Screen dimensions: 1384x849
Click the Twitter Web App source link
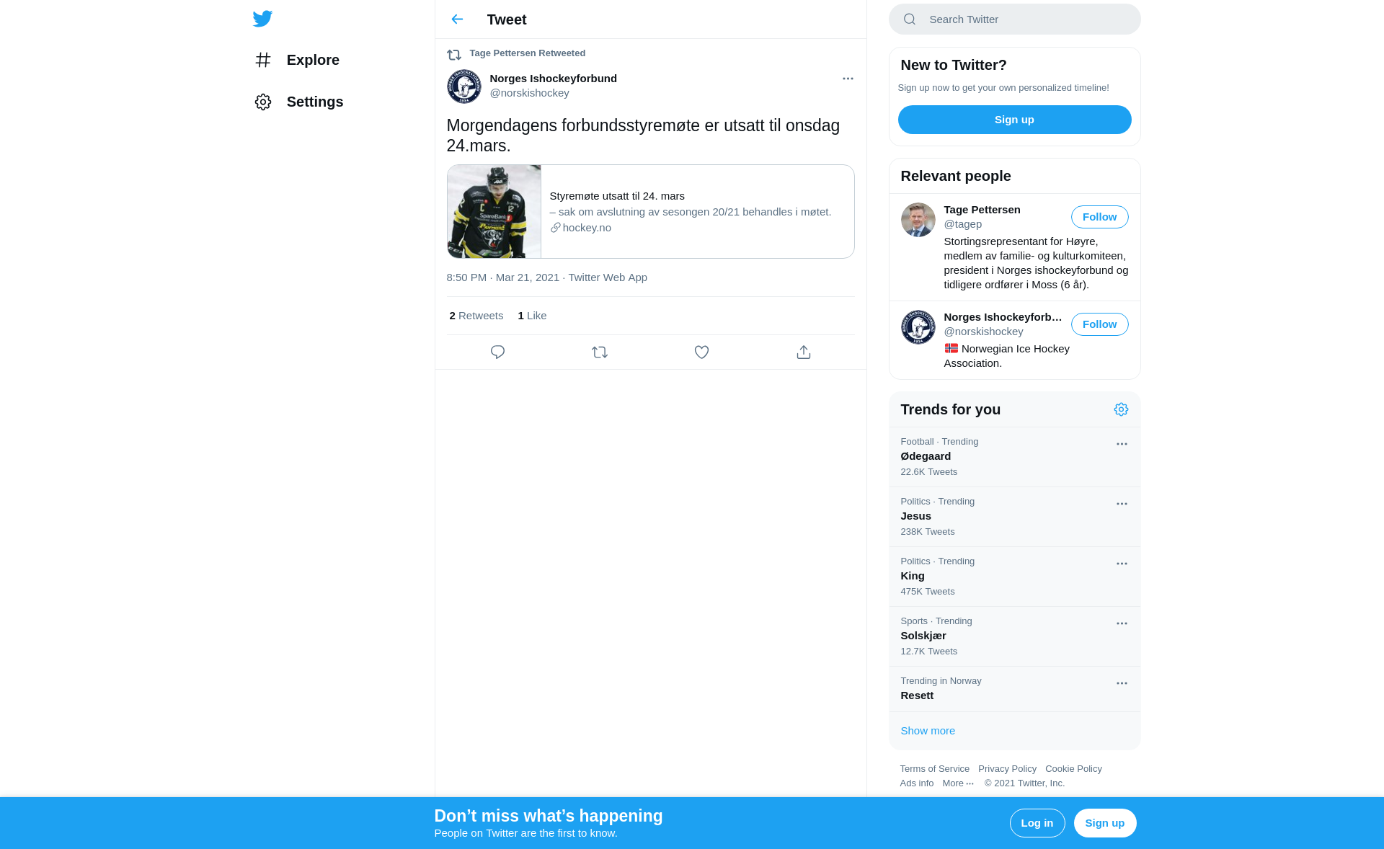607,277
